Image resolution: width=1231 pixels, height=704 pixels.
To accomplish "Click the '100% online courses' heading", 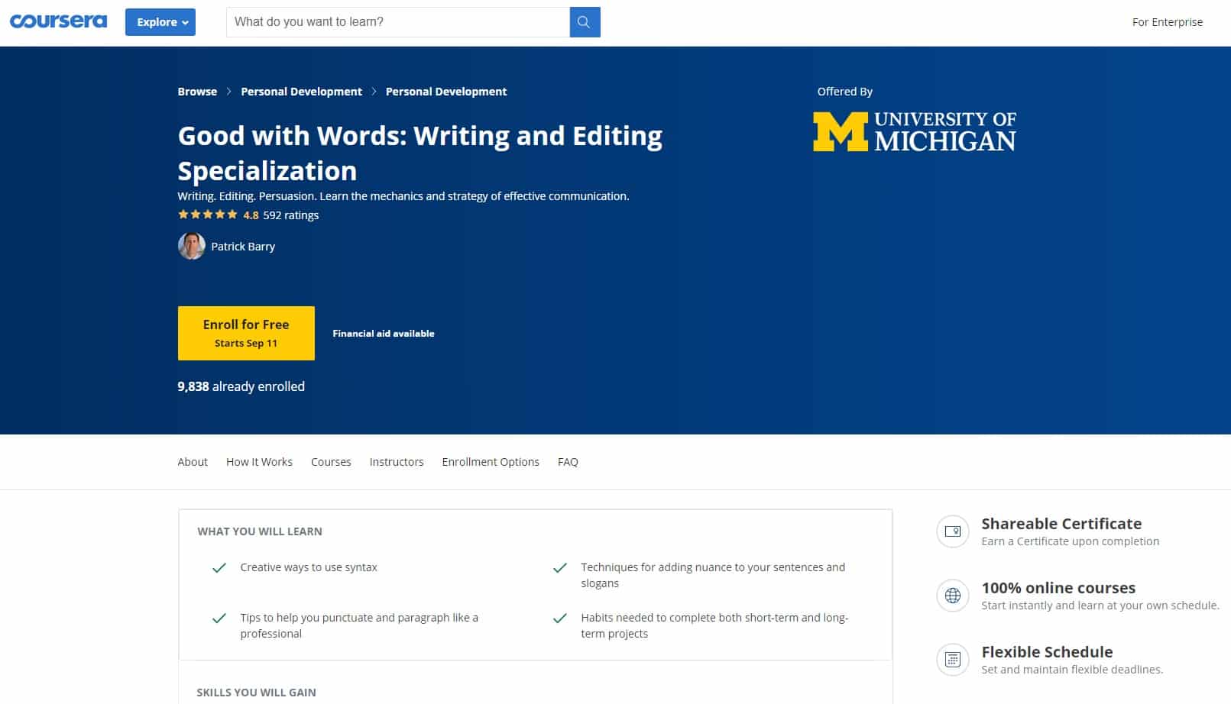I will tap(1058, 588).
